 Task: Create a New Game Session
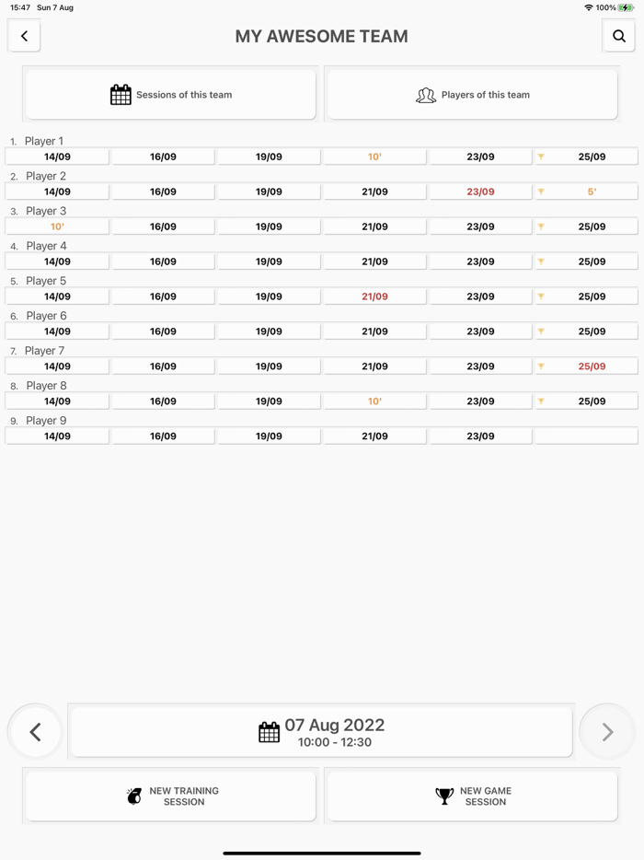point(471,796)
